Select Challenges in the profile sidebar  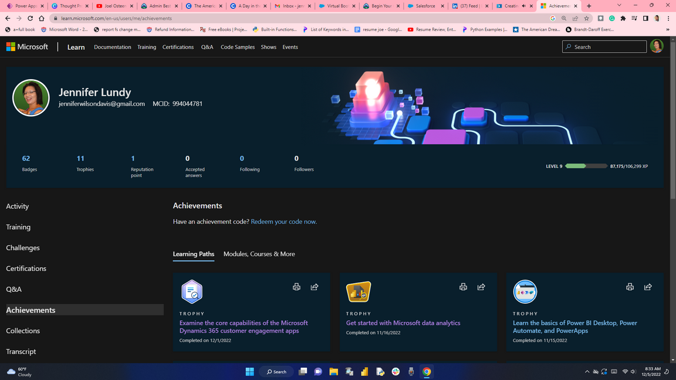23,247
